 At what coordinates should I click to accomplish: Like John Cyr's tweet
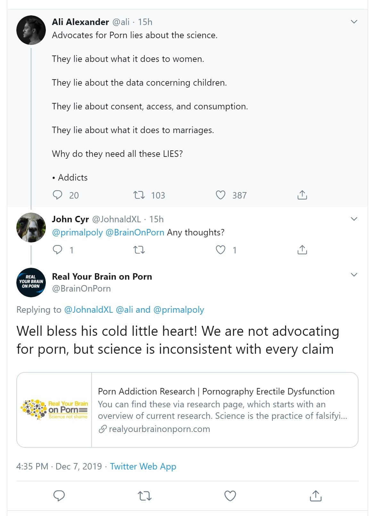pyautogui.click(x=220, y=250)
